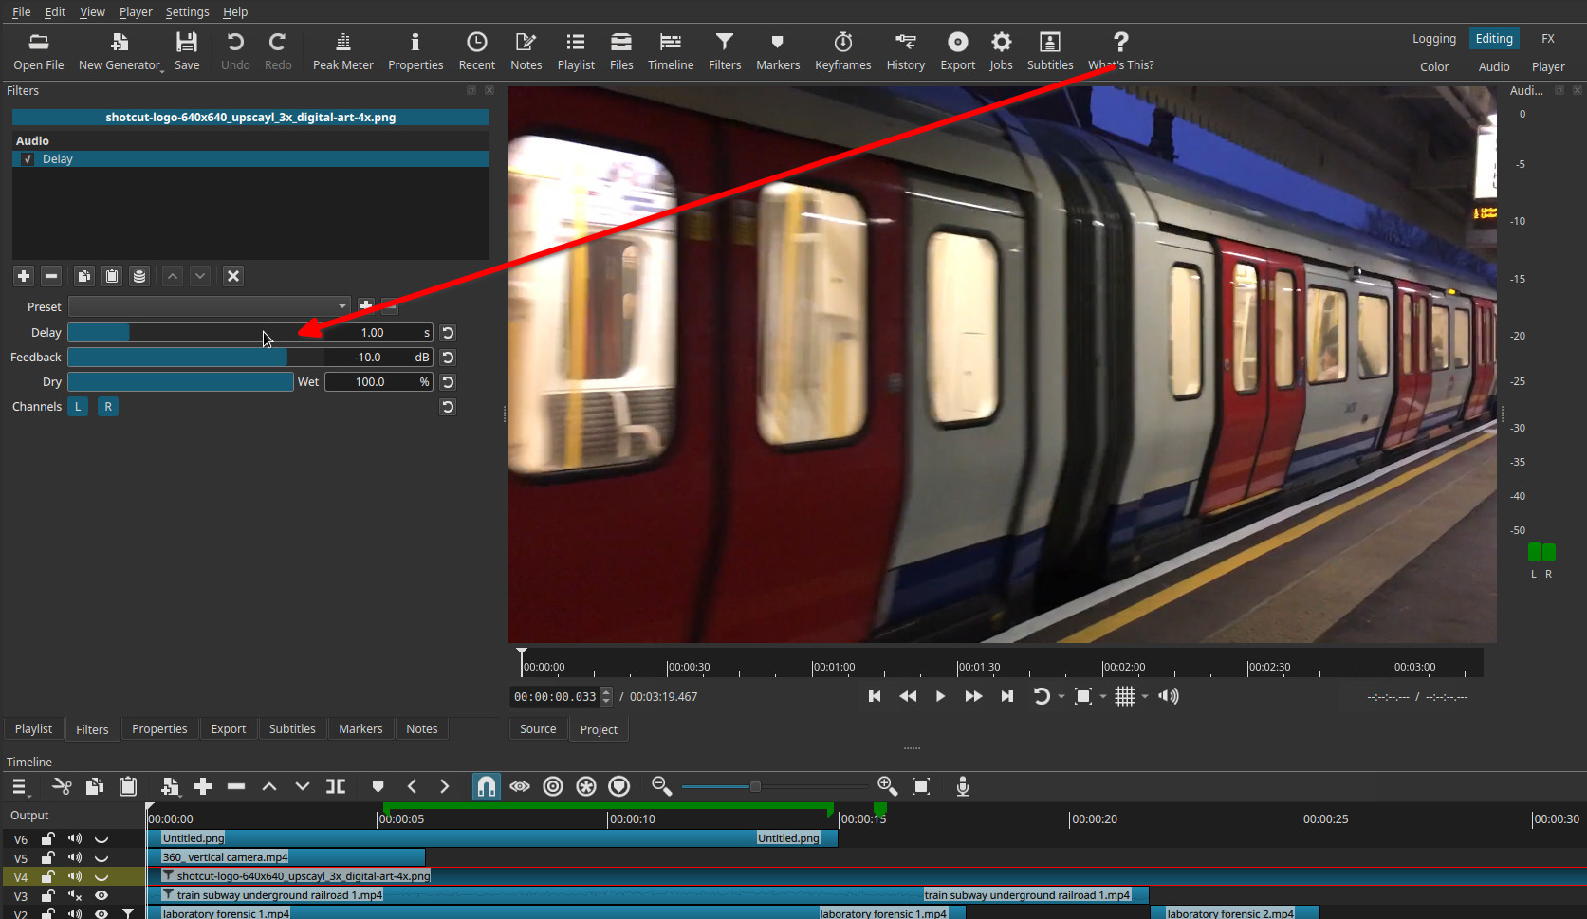
Task: Toggle timeline snapping magnet icon
Action: pyautogui.click(x=486, y=786)
